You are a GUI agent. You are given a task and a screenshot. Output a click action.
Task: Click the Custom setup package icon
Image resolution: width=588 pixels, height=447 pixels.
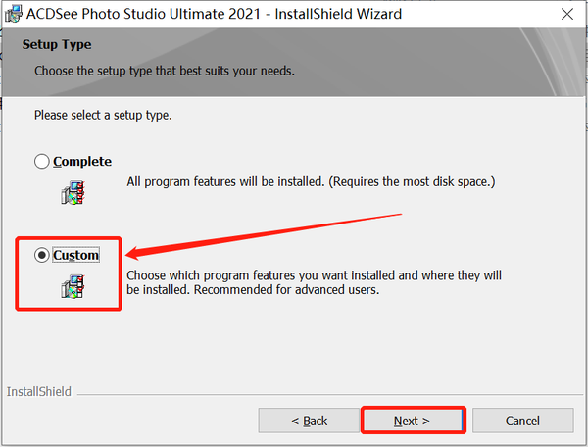73,285
